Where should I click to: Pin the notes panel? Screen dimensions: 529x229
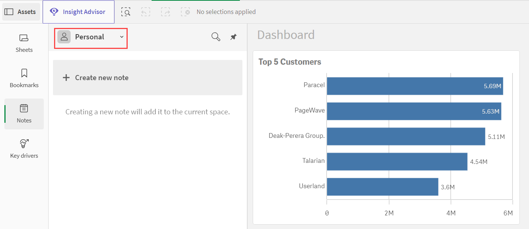(x=234, y=37)
